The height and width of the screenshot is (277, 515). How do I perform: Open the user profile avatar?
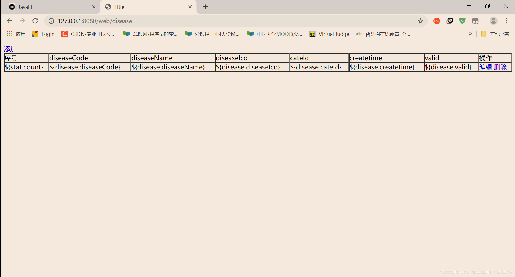[494, 21]
